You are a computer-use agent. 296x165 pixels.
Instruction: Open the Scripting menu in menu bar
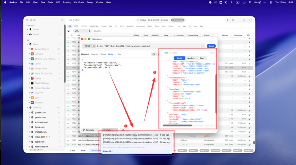point(67,3)
